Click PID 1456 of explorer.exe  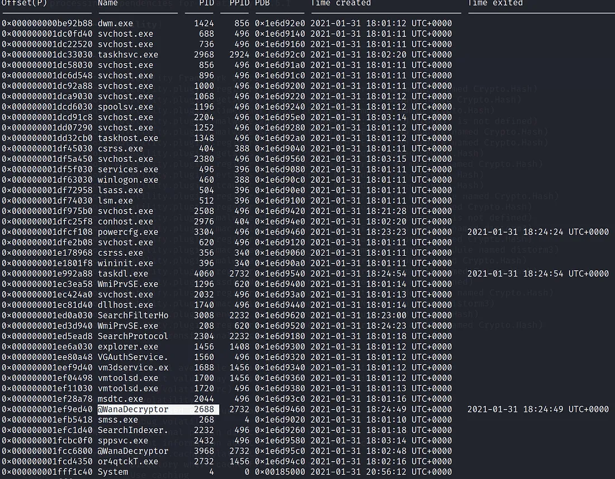204,347
